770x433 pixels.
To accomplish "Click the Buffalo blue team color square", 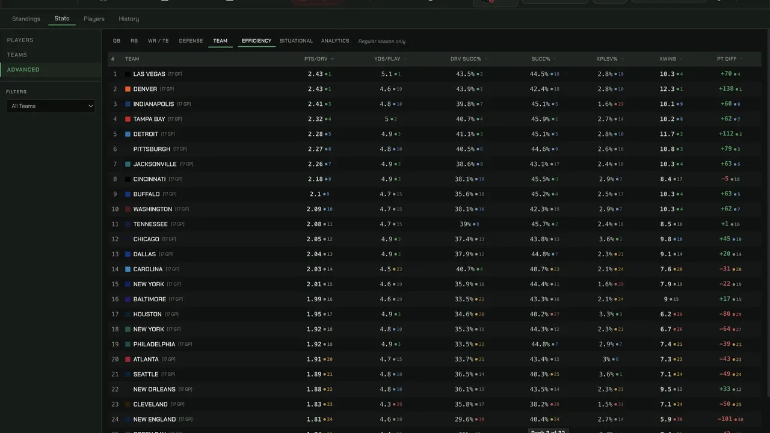I will [128, 194].
